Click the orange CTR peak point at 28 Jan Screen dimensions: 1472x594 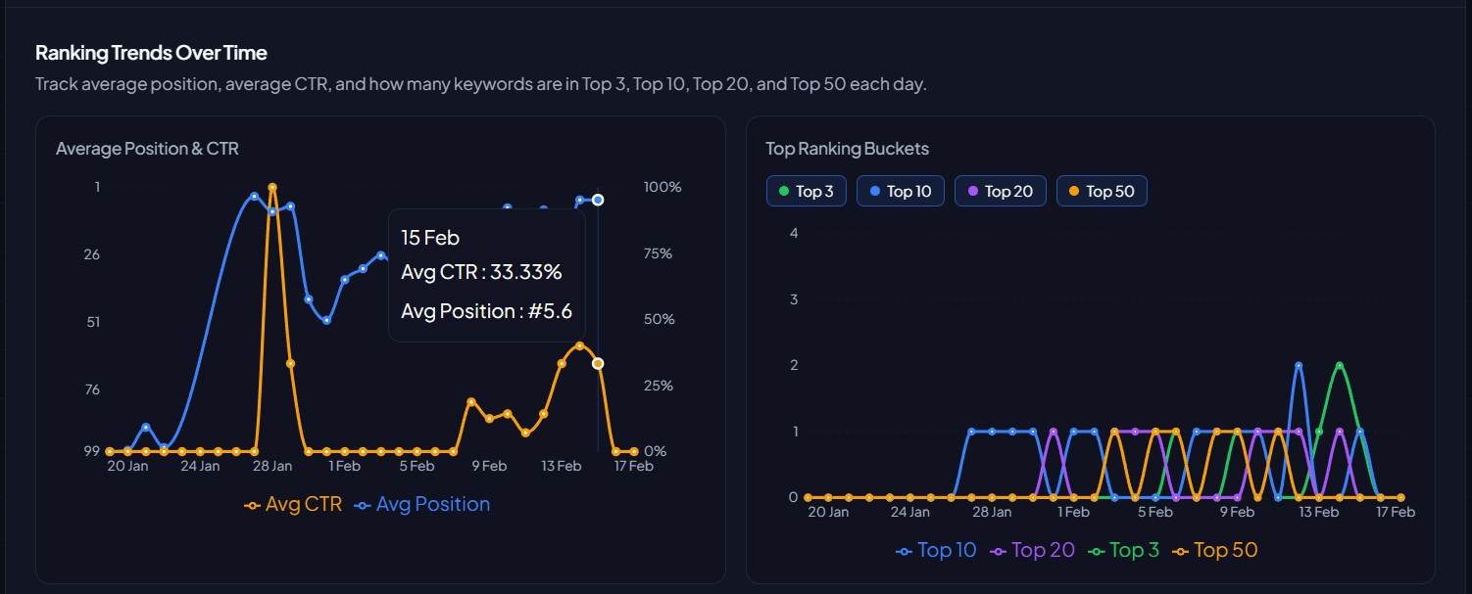(273, 186)
